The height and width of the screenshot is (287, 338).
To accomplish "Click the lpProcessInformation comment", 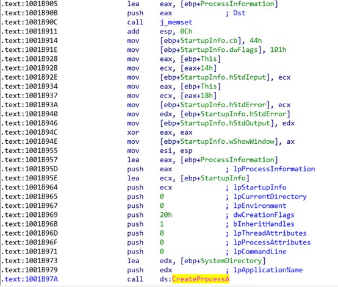I will (x=274, y=169).
